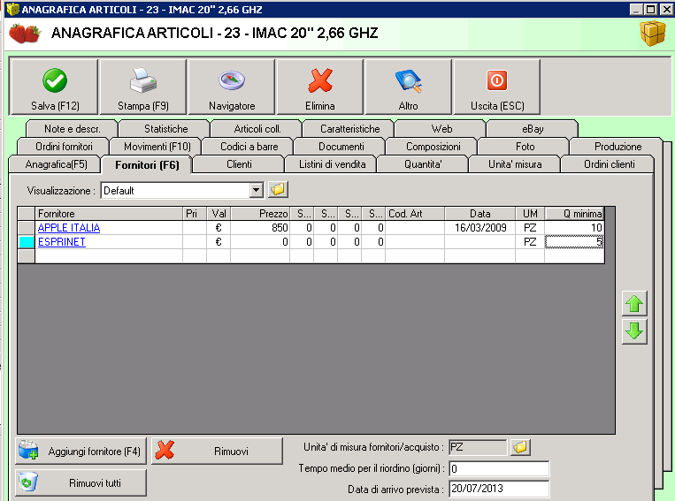Viewport: 675px width, 501px height.
Task: Click the Salva (F12) green checkmark button
Action: [55, 87]
